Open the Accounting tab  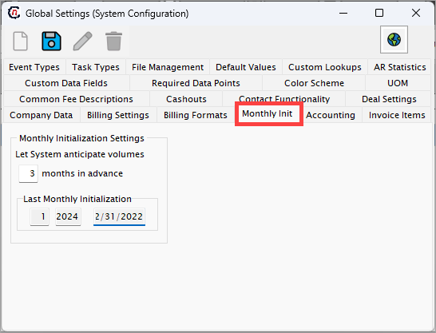[x=331, y=115]
